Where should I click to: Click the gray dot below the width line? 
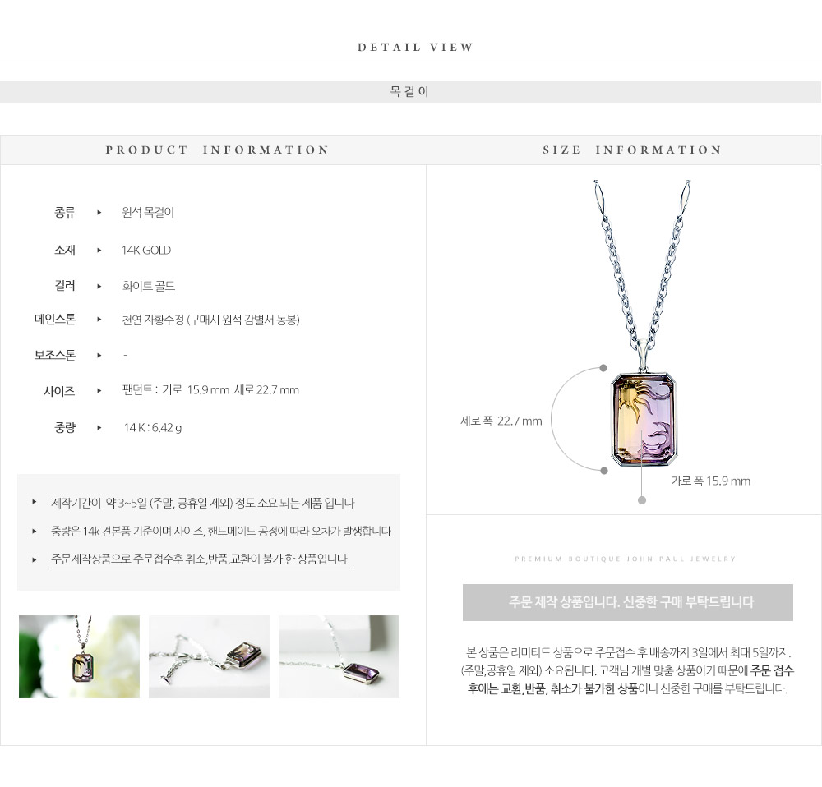(x=642, y=500)
